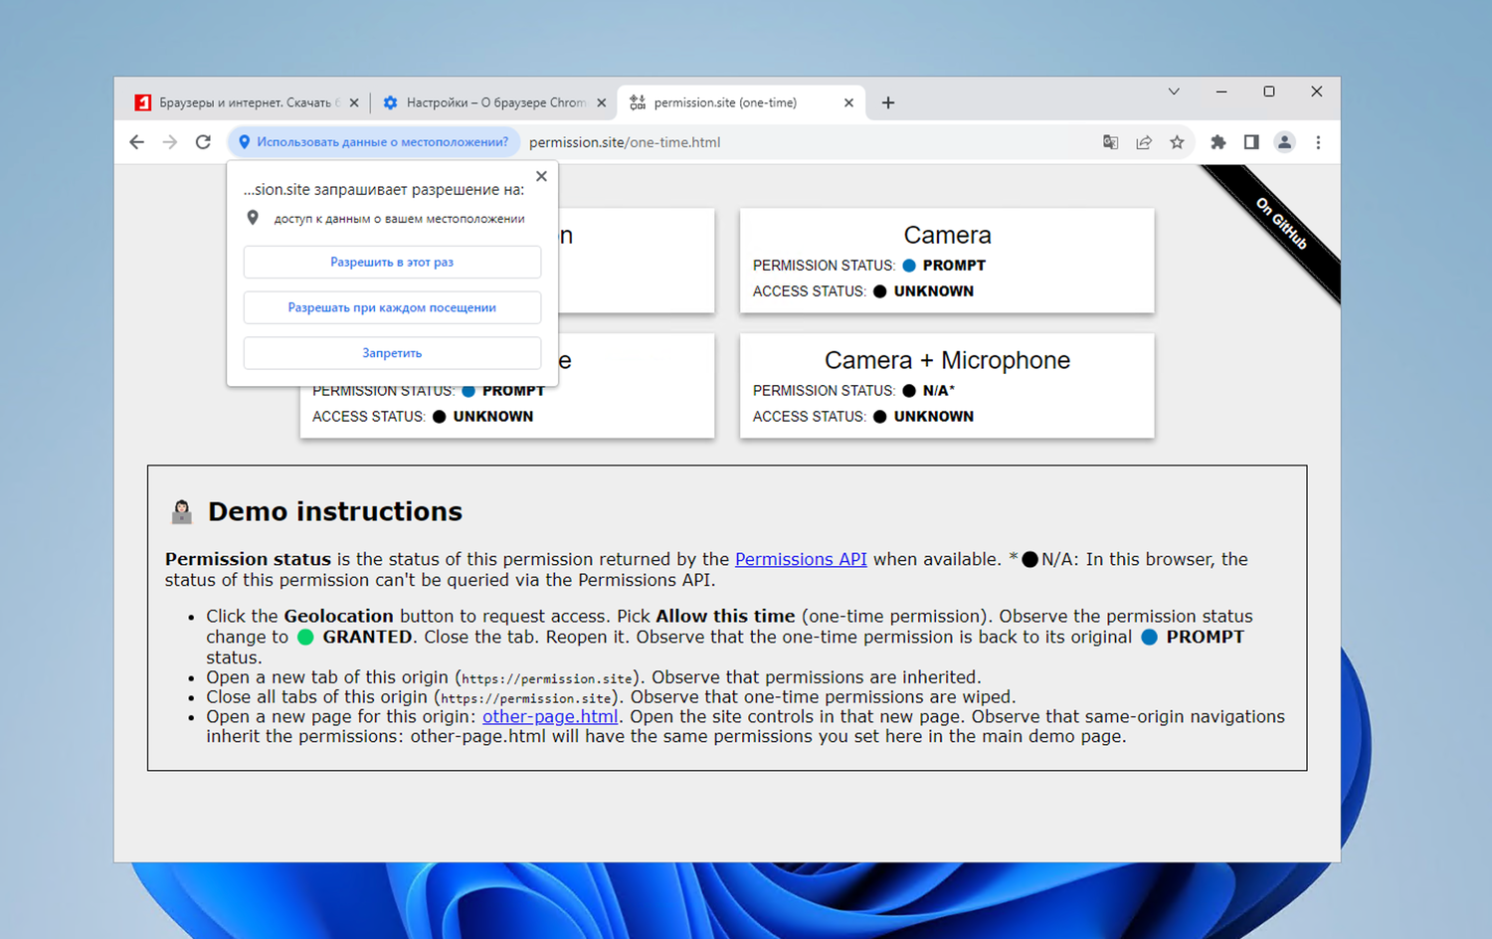1492x939 pixels.
Task: Click the Camera + Microphone card
Action: point(947,386)
